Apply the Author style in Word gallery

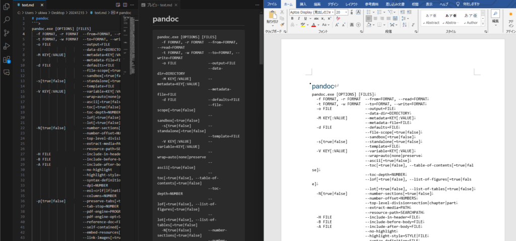(x=471, y=19)
